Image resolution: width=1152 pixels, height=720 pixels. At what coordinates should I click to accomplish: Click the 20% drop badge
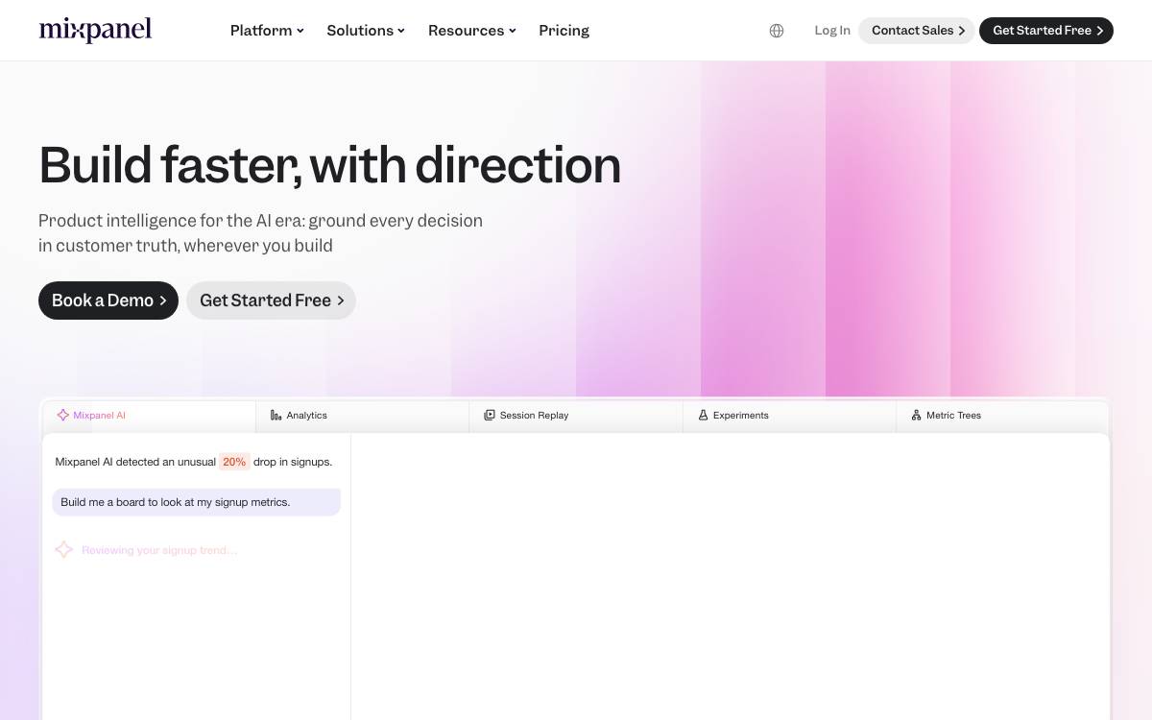pyautogui.click(x=234, y=462)
